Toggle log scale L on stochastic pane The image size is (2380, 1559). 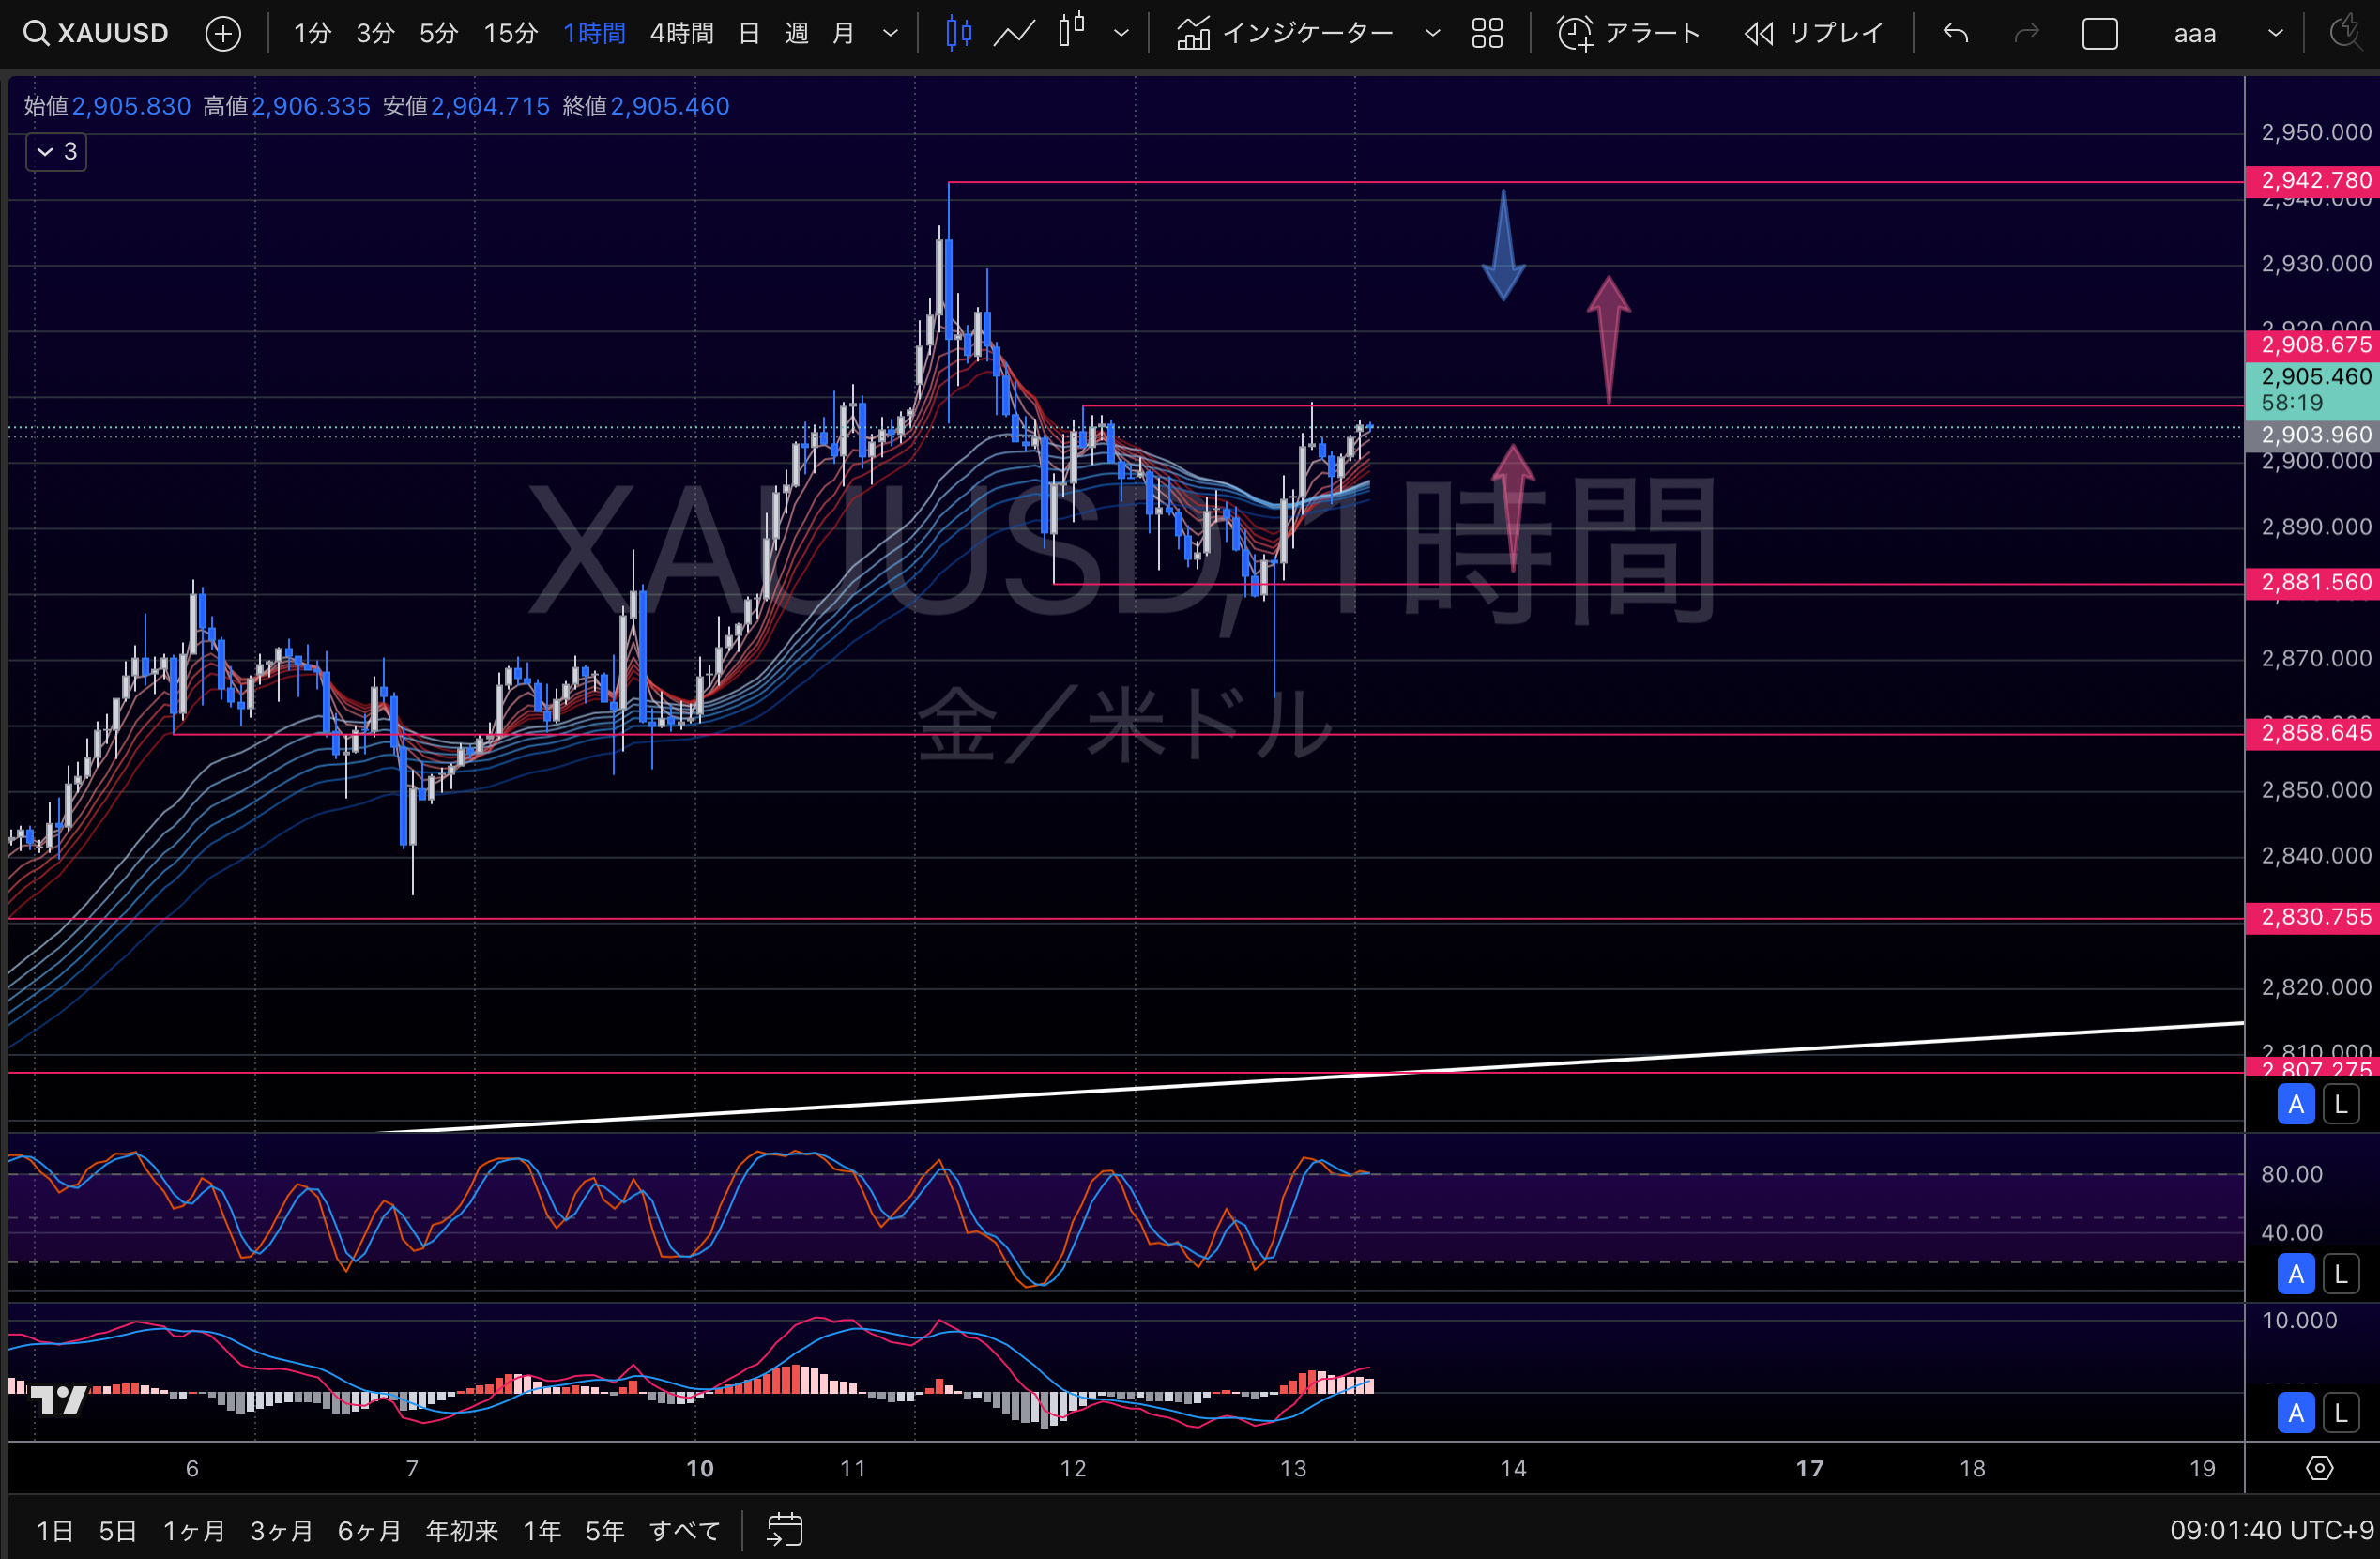coord(2341,1274)
